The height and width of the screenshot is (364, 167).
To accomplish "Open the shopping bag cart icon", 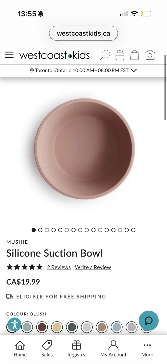I will pos(134,55).
